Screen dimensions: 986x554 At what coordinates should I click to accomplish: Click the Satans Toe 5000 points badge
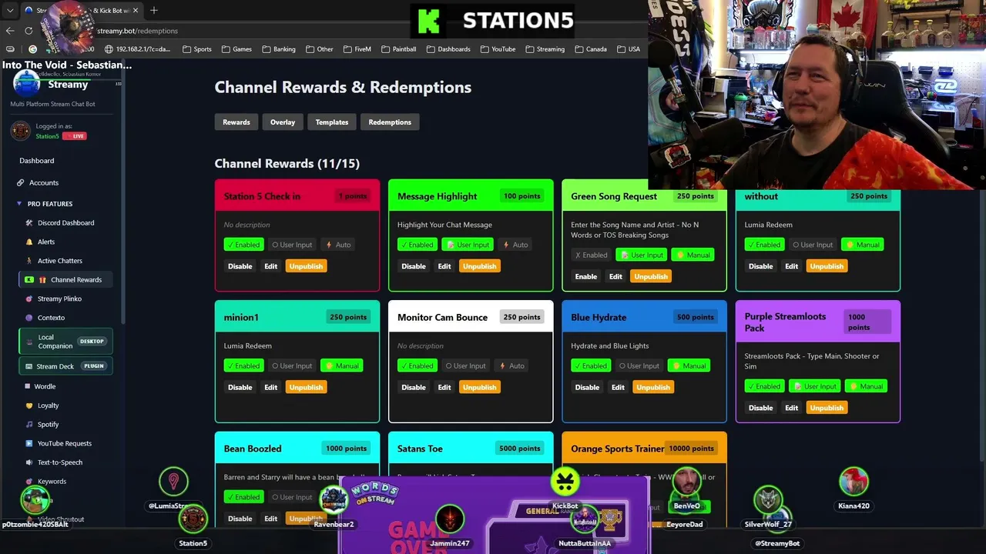click(x=520, y=449)
